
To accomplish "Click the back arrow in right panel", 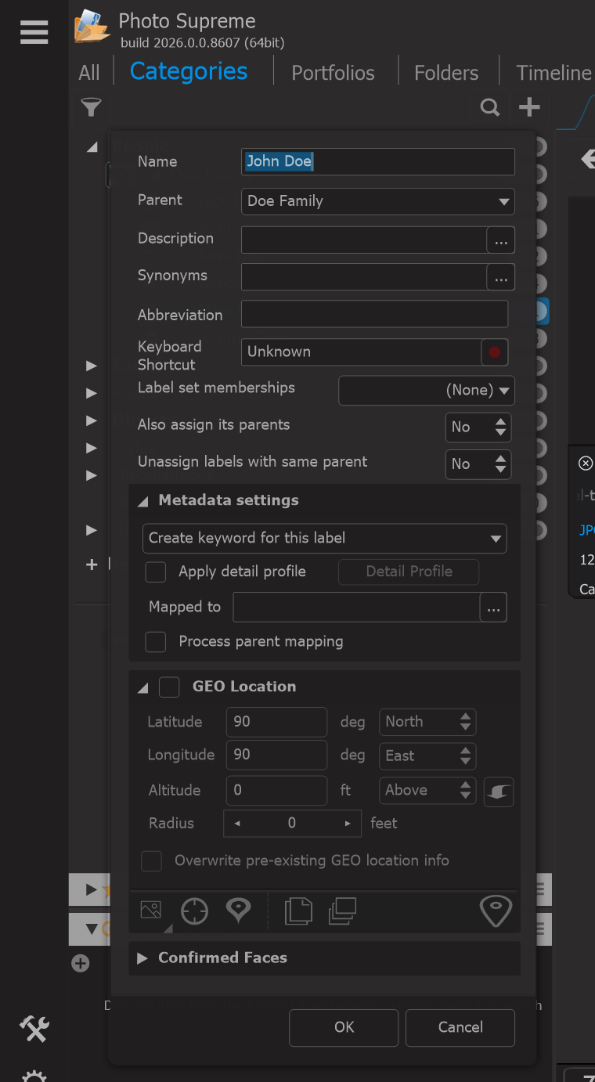I will (588, 160).
